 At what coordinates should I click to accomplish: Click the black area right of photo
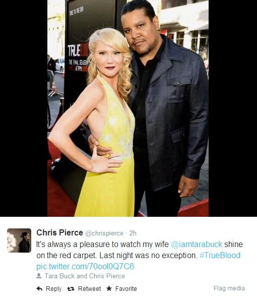click(x=233, y=108)
